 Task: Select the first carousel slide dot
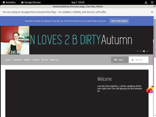coord(138,51)
